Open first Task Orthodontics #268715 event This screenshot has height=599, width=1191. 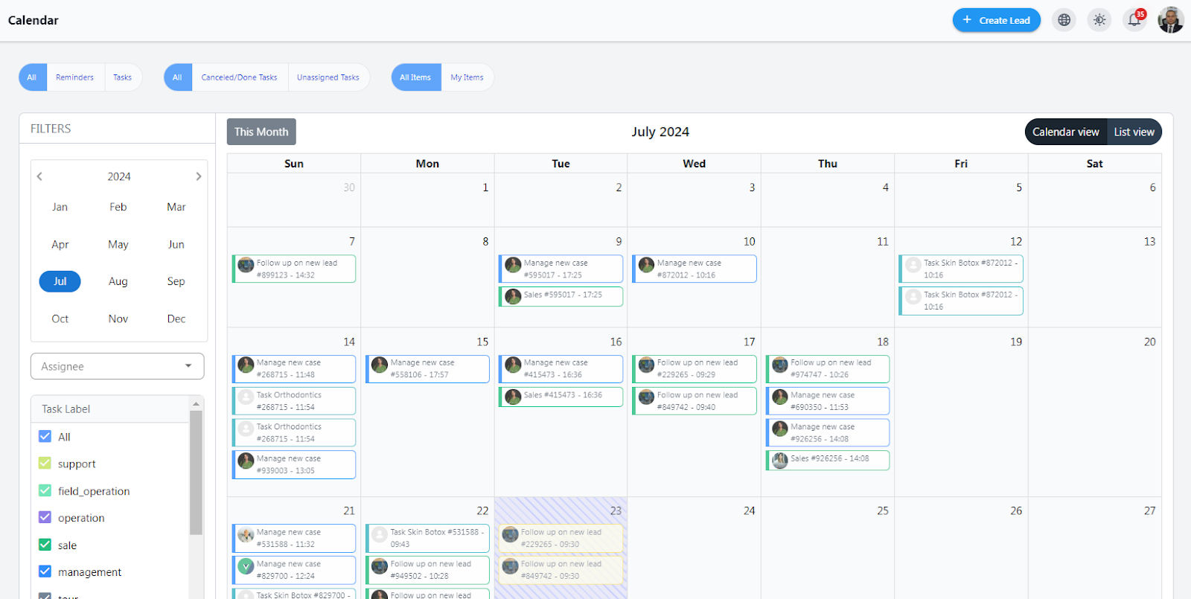click(x=294, y=401)
